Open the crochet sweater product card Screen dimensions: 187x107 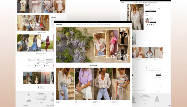tap(65, 84)
